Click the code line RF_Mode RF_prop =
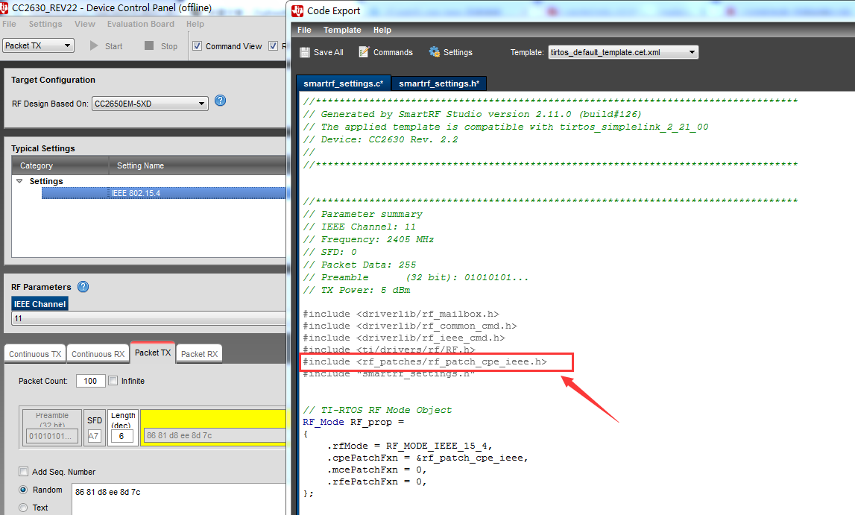The image size is (855, 515). (x=353, y=422)
